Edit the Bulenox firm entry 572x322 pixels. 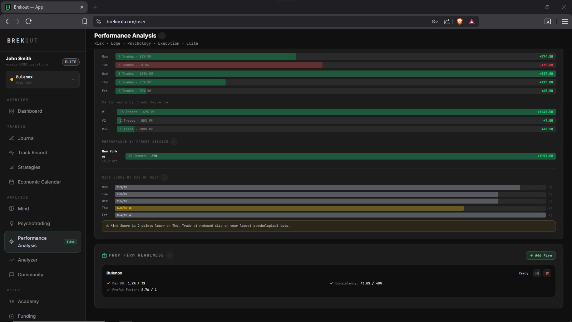pyautogui.click(x=537, y=273)
